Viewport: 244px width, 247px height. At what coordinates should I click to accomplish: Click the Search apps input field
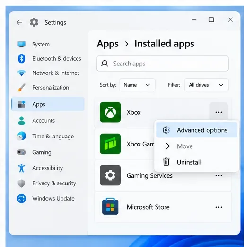click(163, 64)
